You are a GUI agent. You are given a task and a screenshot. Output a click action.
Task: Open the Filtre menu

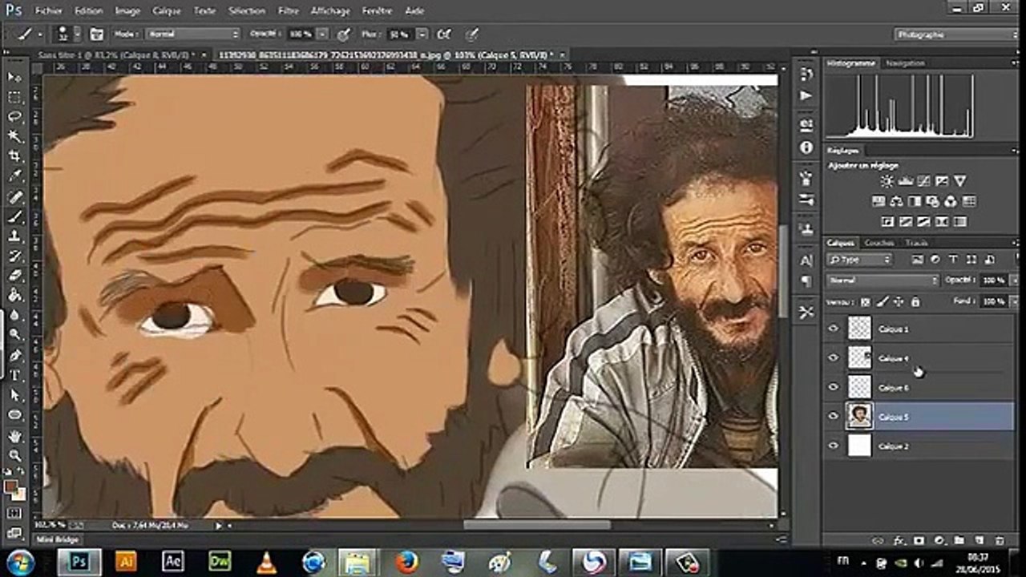coord(288,11)
